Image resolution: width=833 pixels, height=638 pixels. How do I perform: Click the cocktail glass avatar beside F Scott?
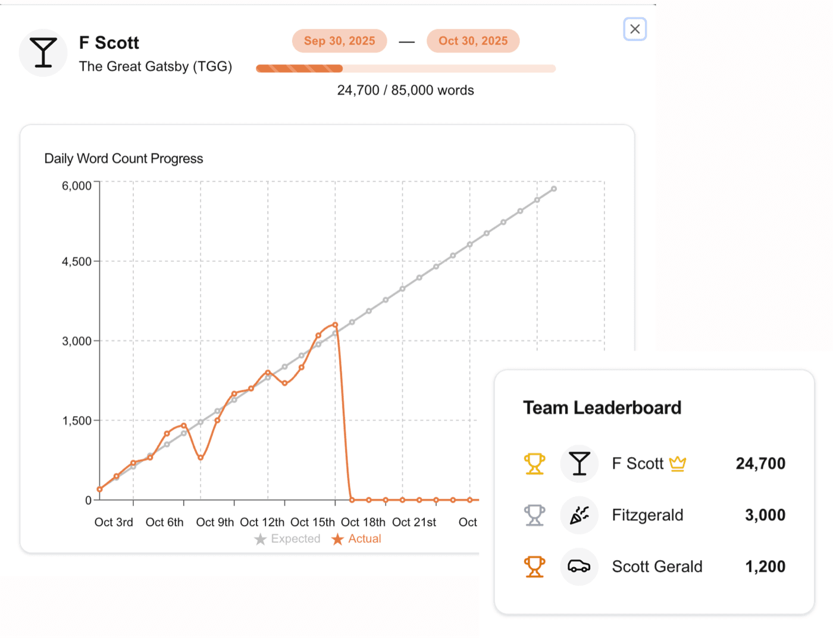tap(43, 53)
